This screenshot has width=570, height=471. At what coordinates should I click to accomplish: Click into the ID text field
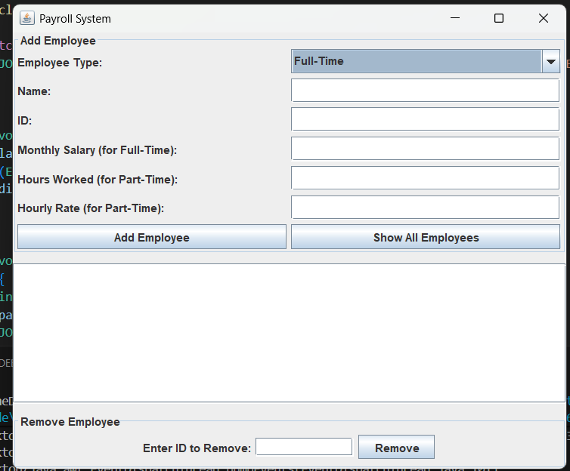point(425,119)
